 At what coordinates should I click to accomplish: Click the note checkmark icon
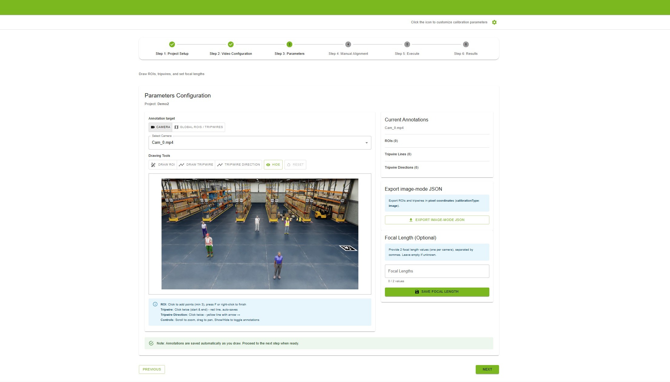(x=151, y=343)
